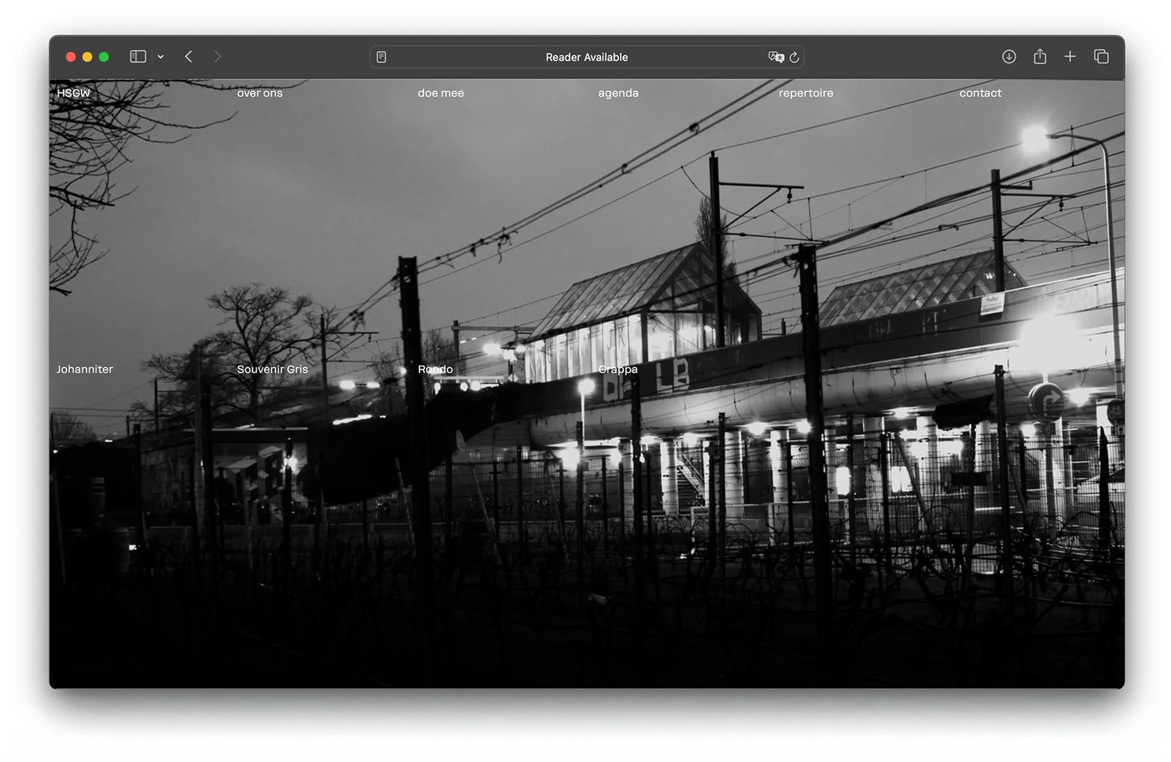
Task: Open the contact page
Action: [979, 93]
